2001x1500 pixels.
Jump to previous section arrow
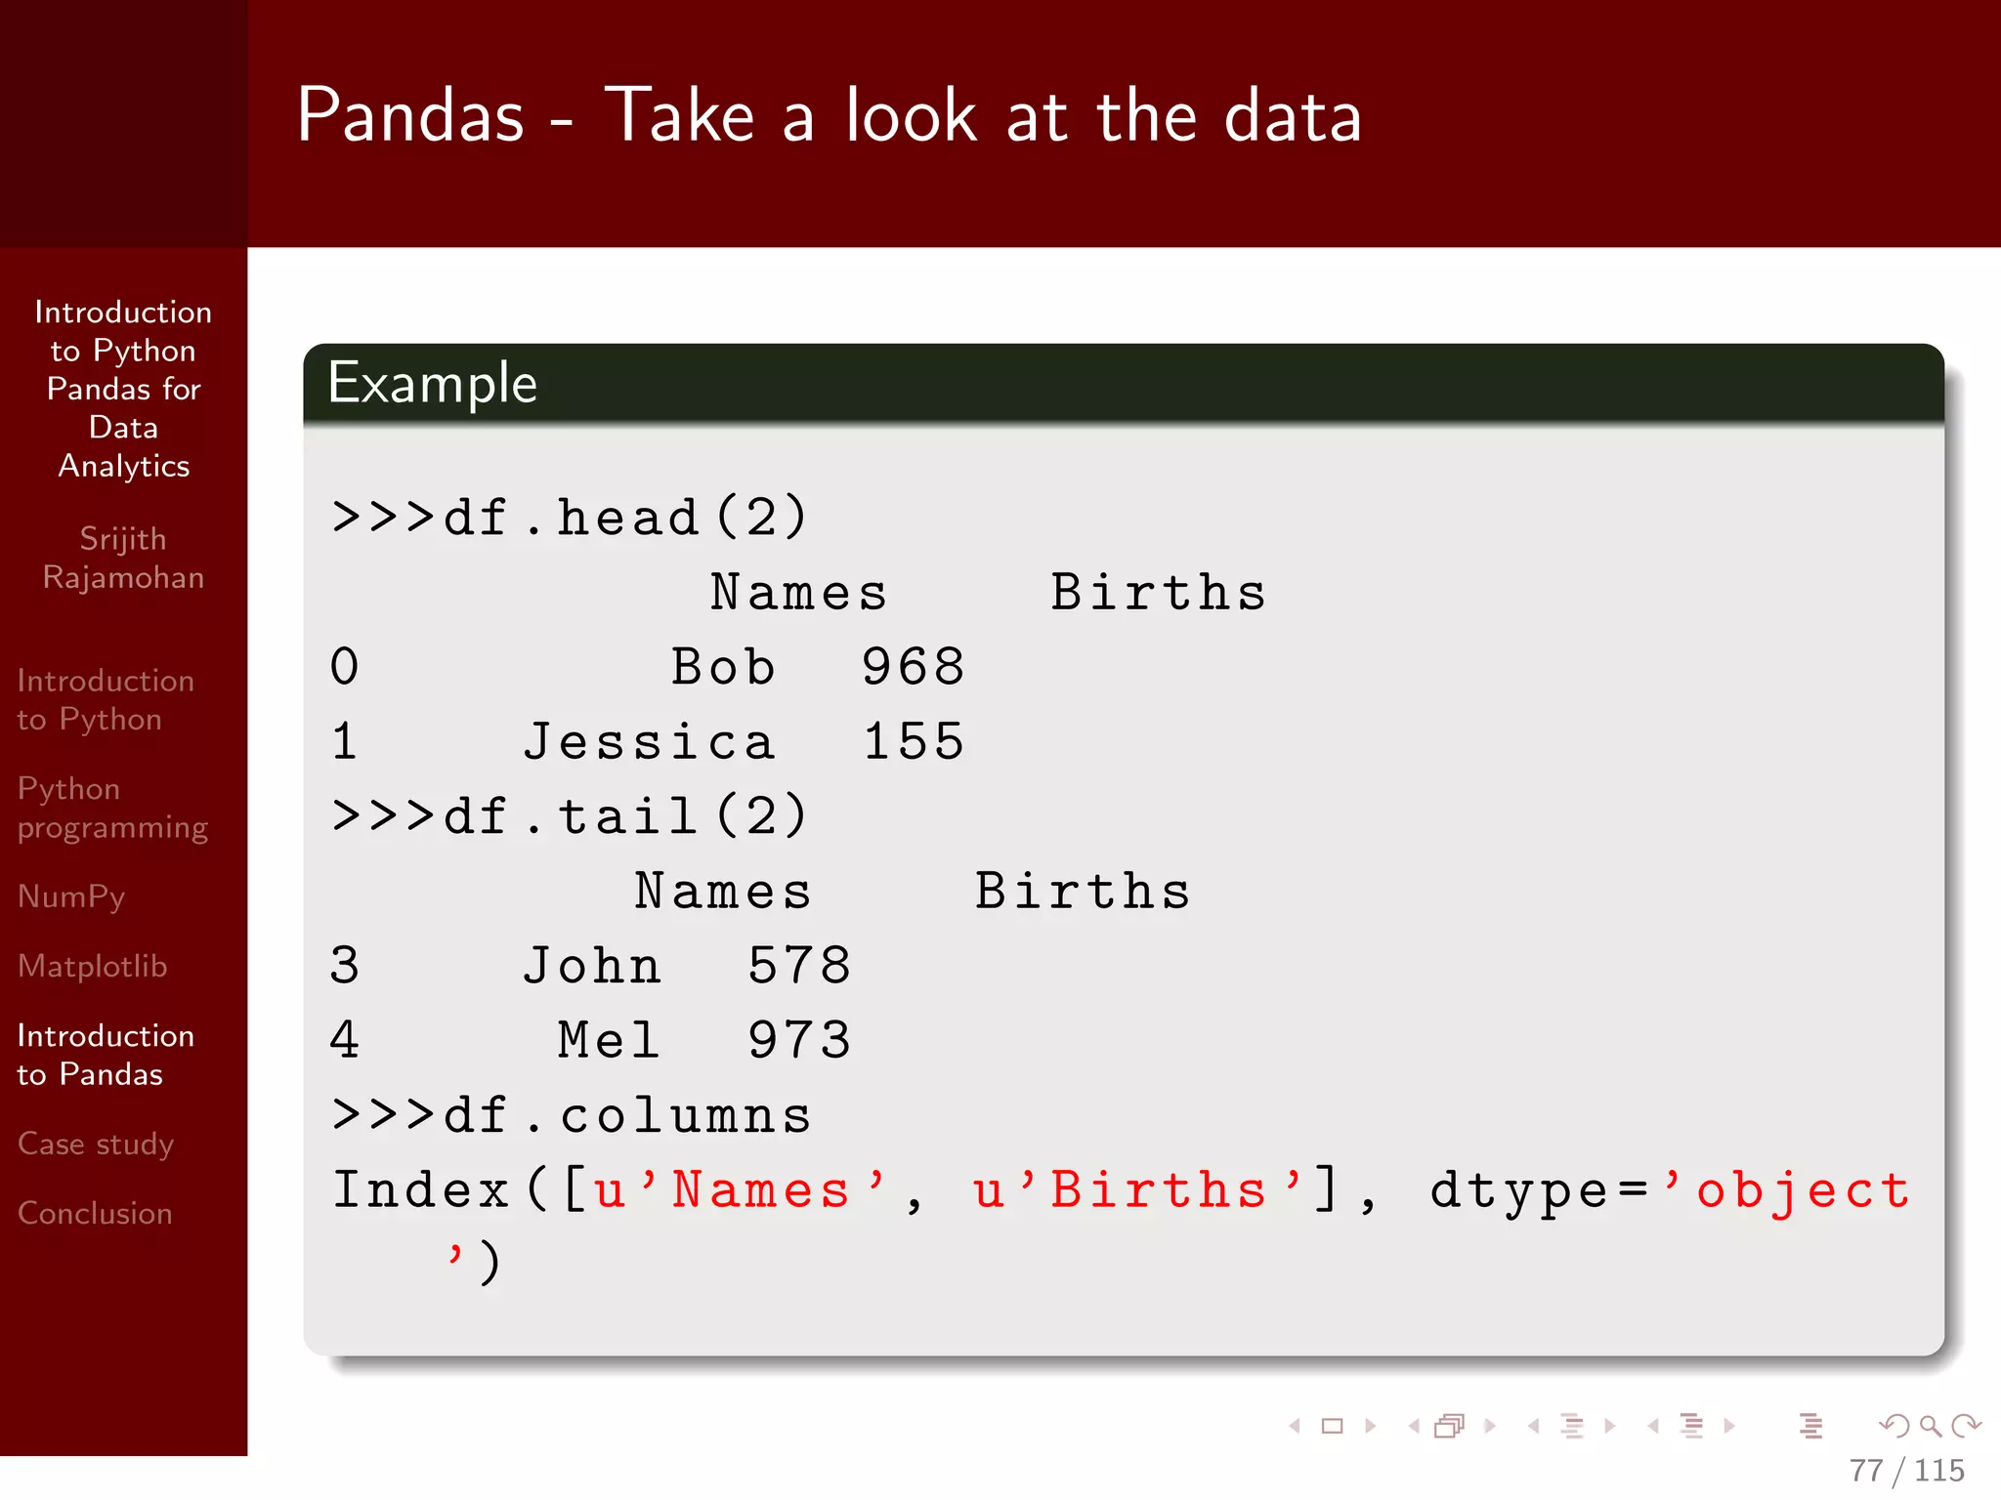[1653, 1427]
